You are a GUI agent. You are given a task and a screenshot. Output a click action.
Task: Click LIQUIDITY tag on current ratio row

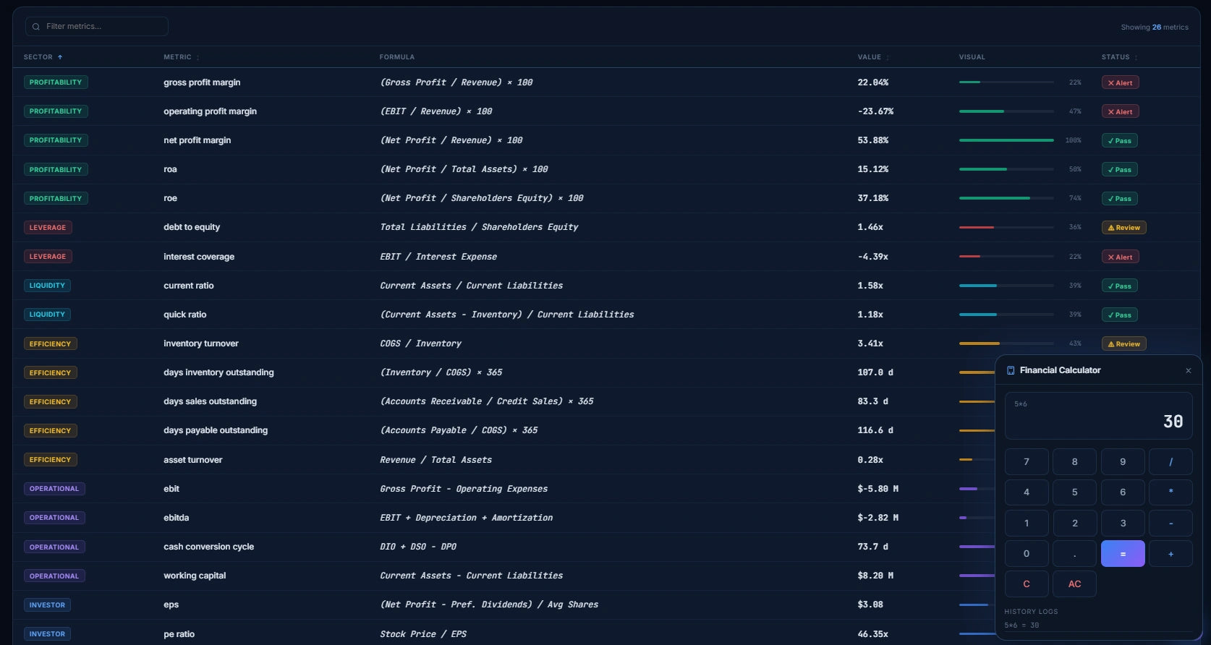pyautogui.click(x=47, y=286)
